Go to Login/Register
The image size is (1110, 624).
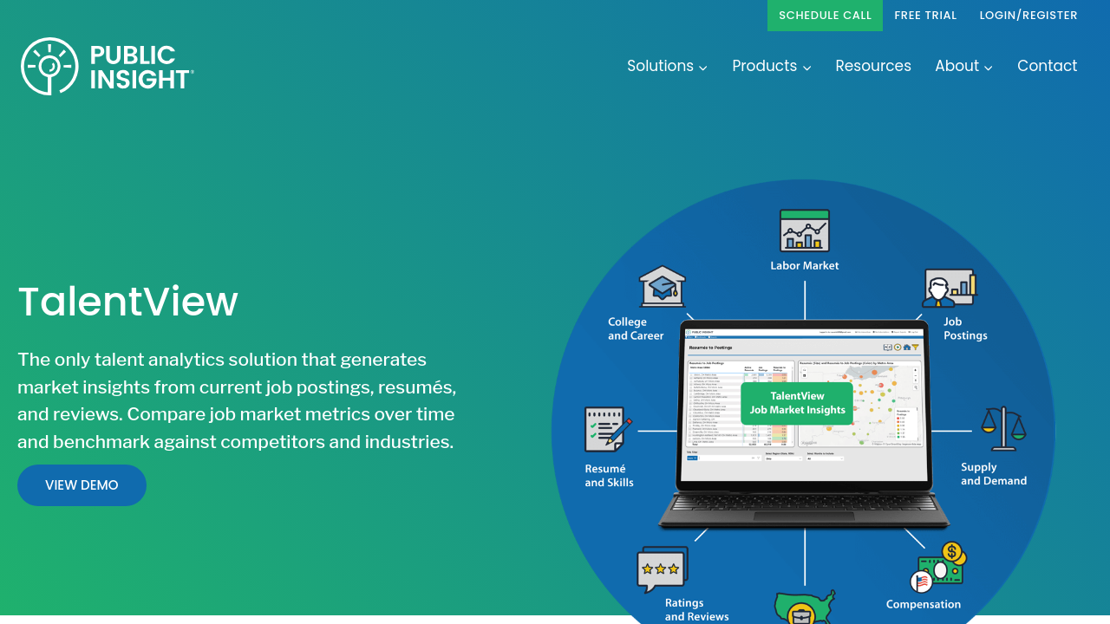1028,16
